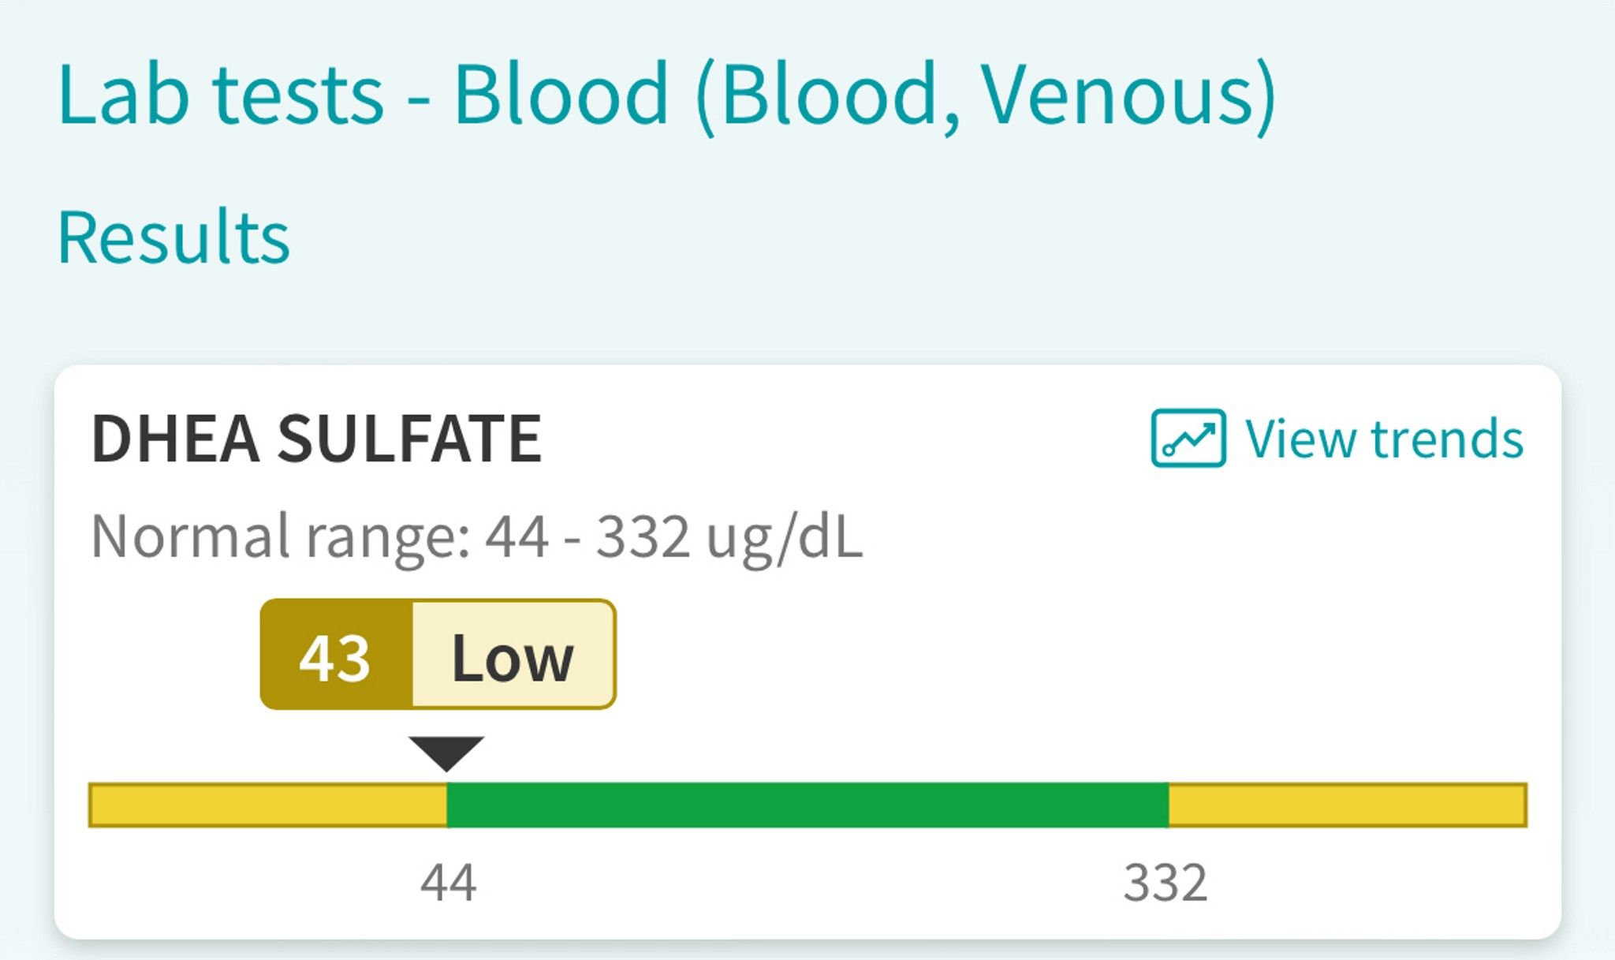Click the 332 upper limit label
This screenshot has width=1615, height=960.
point(1165,882)
